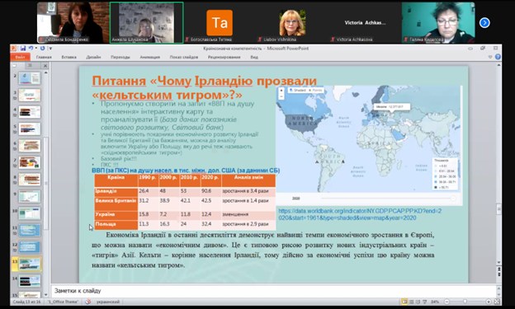
Task: Open the Файл menu button
Action: tap(21, 57)
